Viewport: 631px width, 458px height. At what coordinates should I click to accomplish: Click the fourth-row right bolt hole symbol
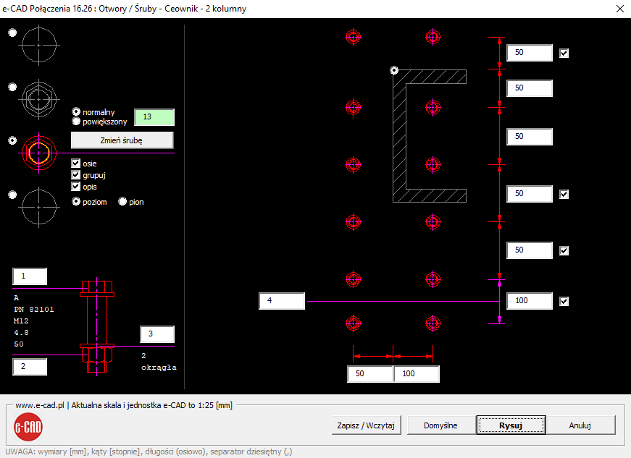pyautogui.click(x=433, y=222)
